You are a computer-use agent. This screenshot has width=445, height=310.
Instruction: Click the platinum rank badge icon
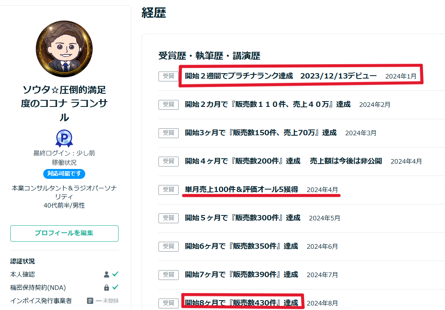pyautogui.click(x=64, y=139)
